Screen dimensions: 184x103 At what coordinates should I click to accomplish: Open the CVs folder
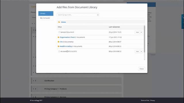(61, 42)
